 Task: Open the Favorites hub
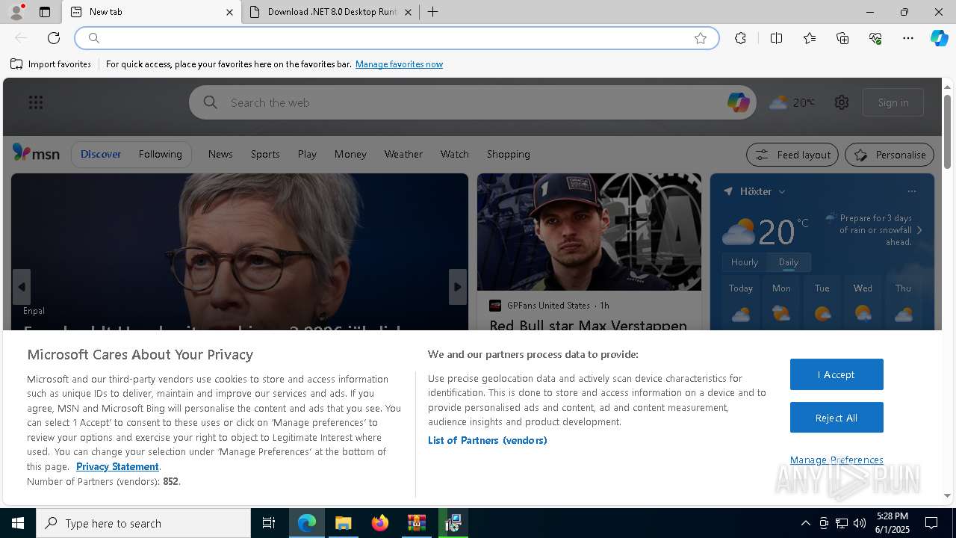[810, 38]
